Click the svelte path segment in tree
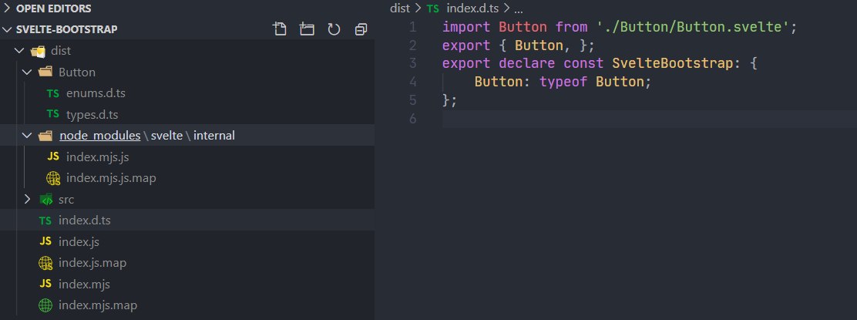Image resolution: width=857 pixels, height=320 pixels. [166, 136]
